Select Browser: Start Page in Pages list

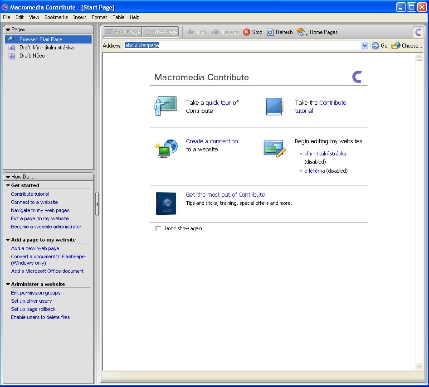[x=48, y=39]
